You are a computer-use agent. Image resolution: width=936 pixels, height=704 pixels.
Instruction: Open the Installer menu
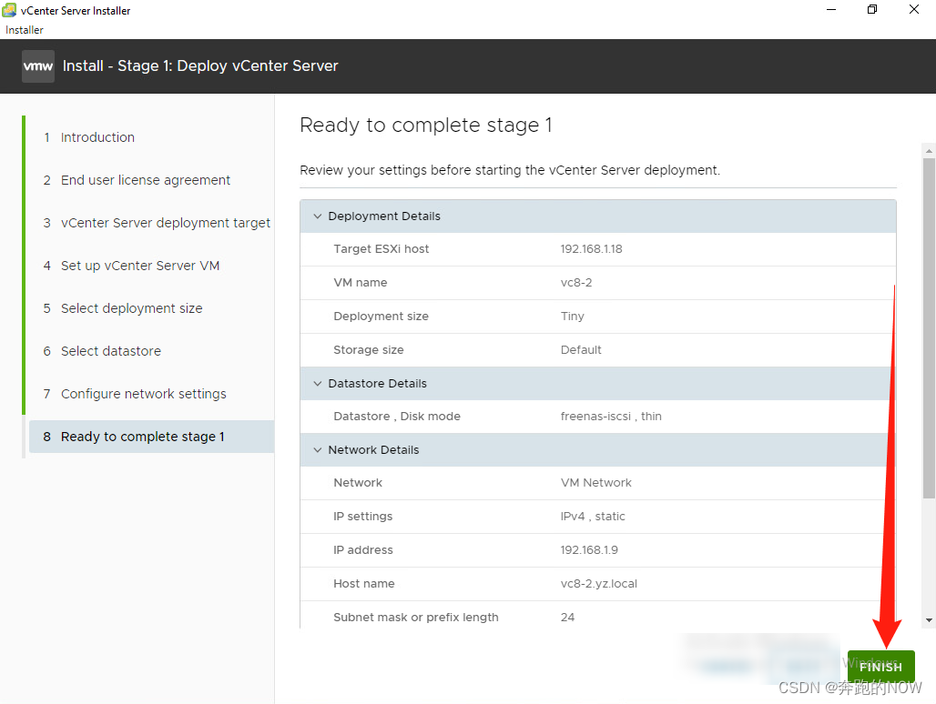point(25,30)
